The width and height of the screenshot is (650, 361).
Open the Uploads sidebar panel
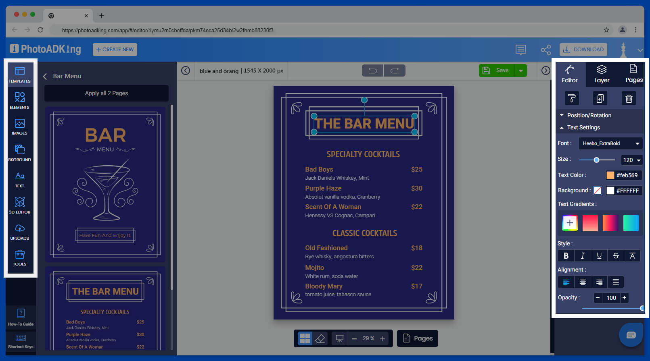[x=20, y=232]
